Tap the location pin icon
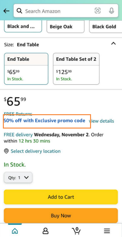This screenshot has height=237, width=122. (x=6, y=151)
